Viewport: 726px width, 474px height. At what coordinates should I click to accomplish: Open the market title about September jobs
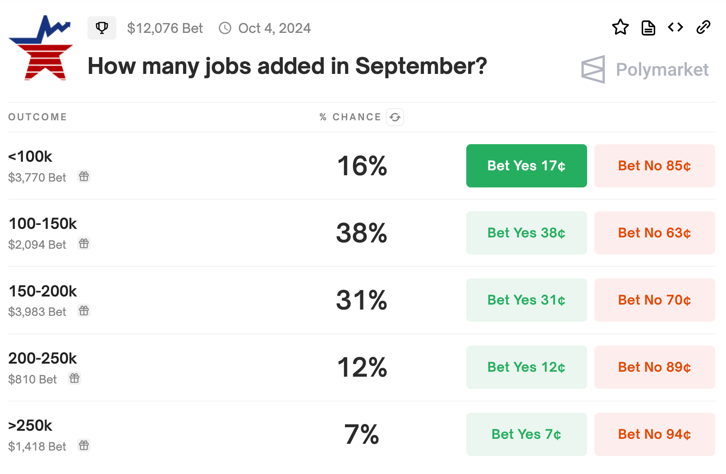pos(287,66)
